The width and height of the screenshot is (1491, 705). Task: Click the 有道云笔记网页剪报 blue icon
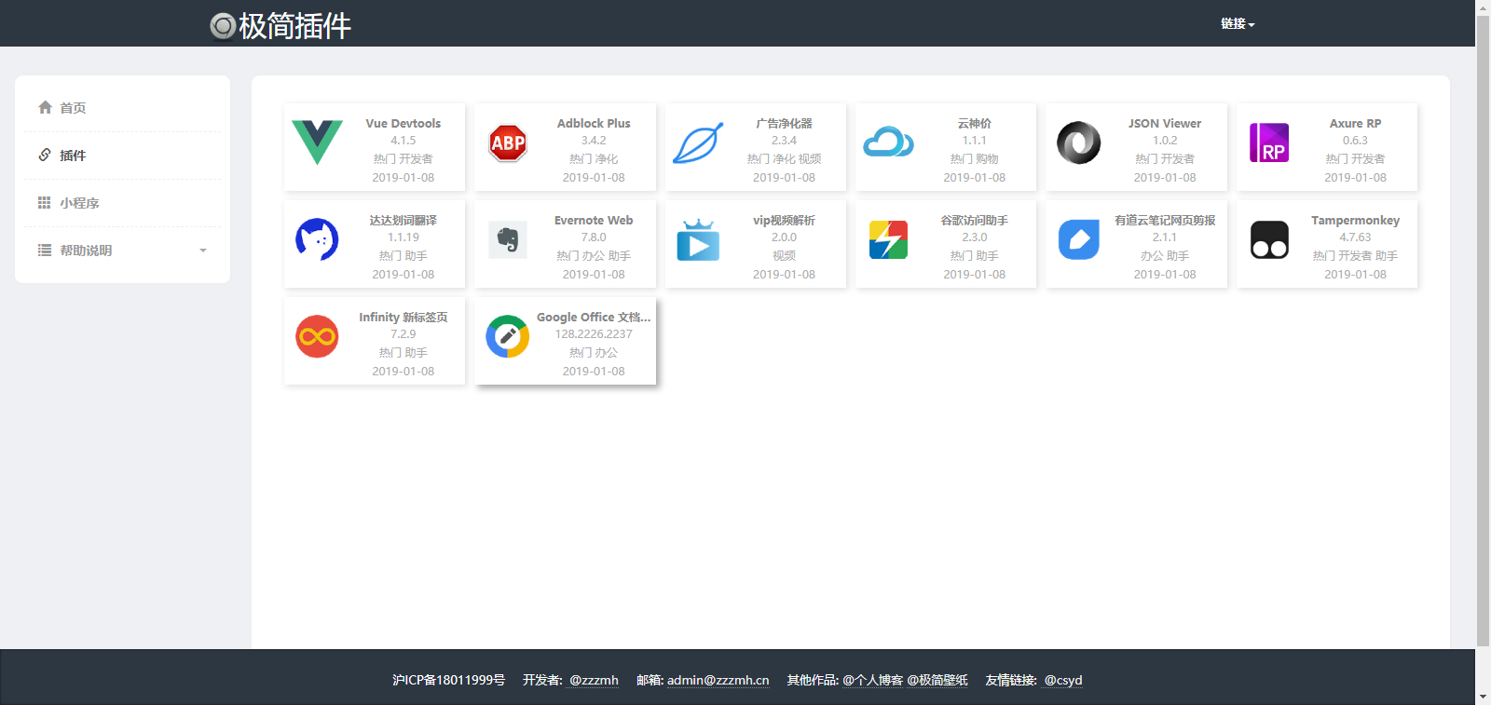(1079, 239)
